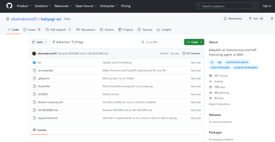
Task: Click the Notifications bell button
Action: pos(233,18)
